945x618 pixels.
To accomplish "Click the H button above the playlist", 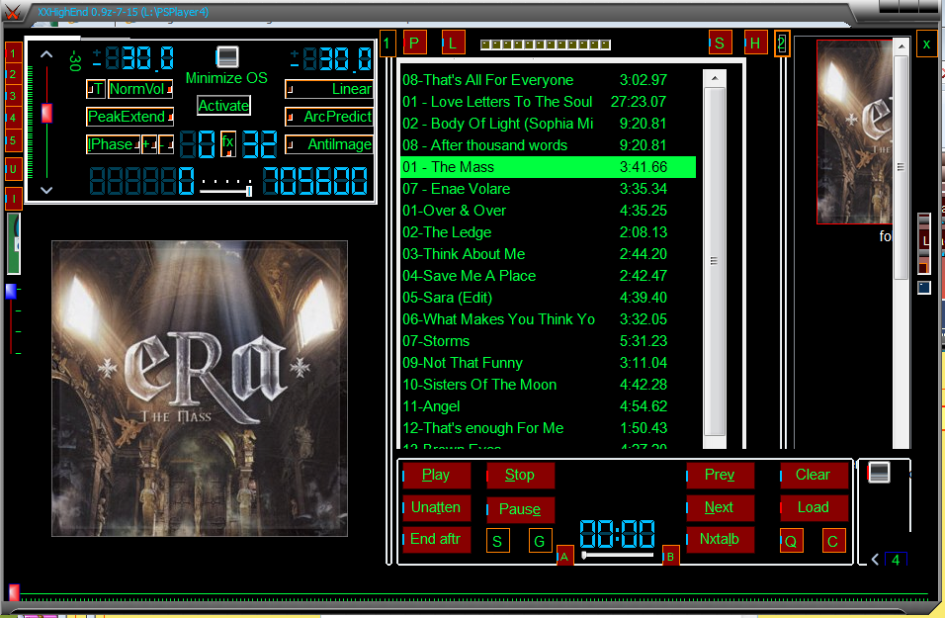I will pyautogui.click(x=756, y=43).
